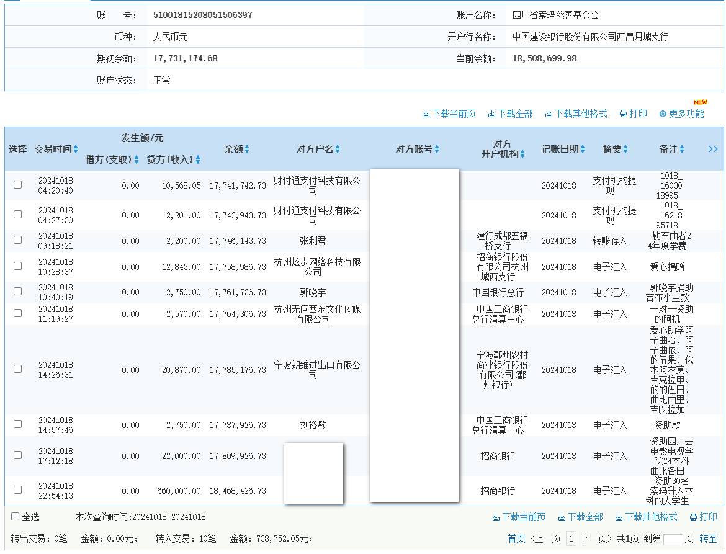Click the bottom 下载当前页 download icon
The width and height of the screenshot is (726, 554).
[x=496, y=517]
